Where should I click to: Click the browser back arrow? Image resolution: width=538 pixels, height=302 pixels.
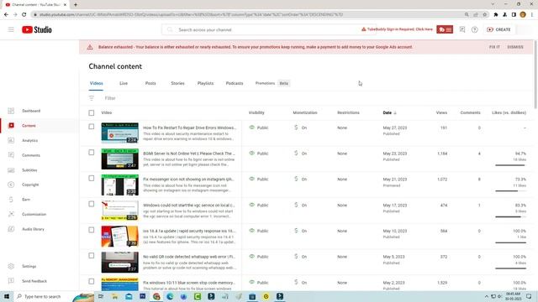6,15
